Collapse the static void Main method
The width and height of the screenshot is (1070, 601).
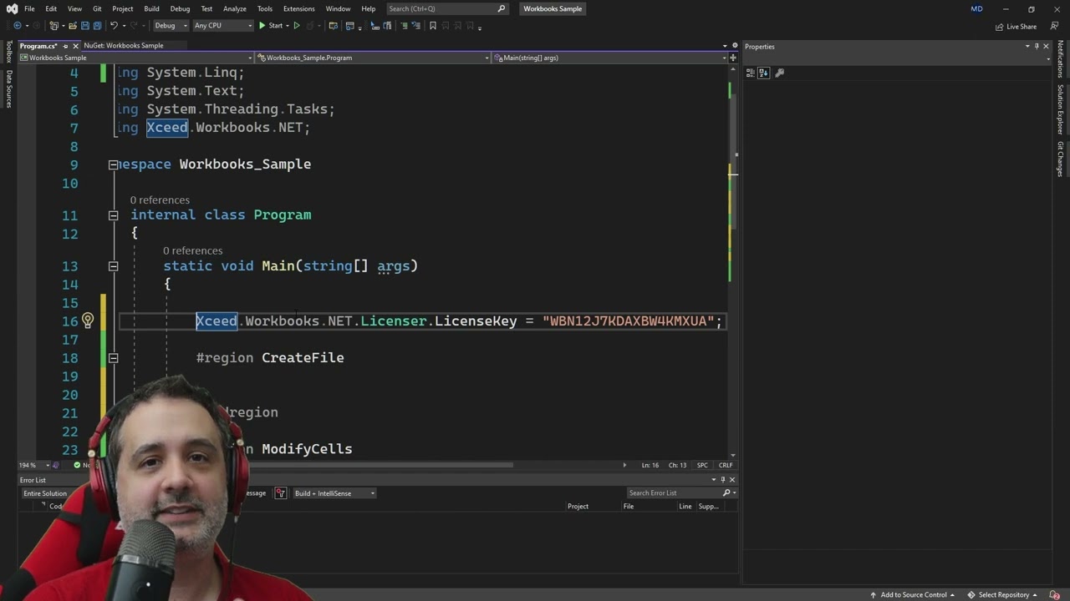[113, 266]
